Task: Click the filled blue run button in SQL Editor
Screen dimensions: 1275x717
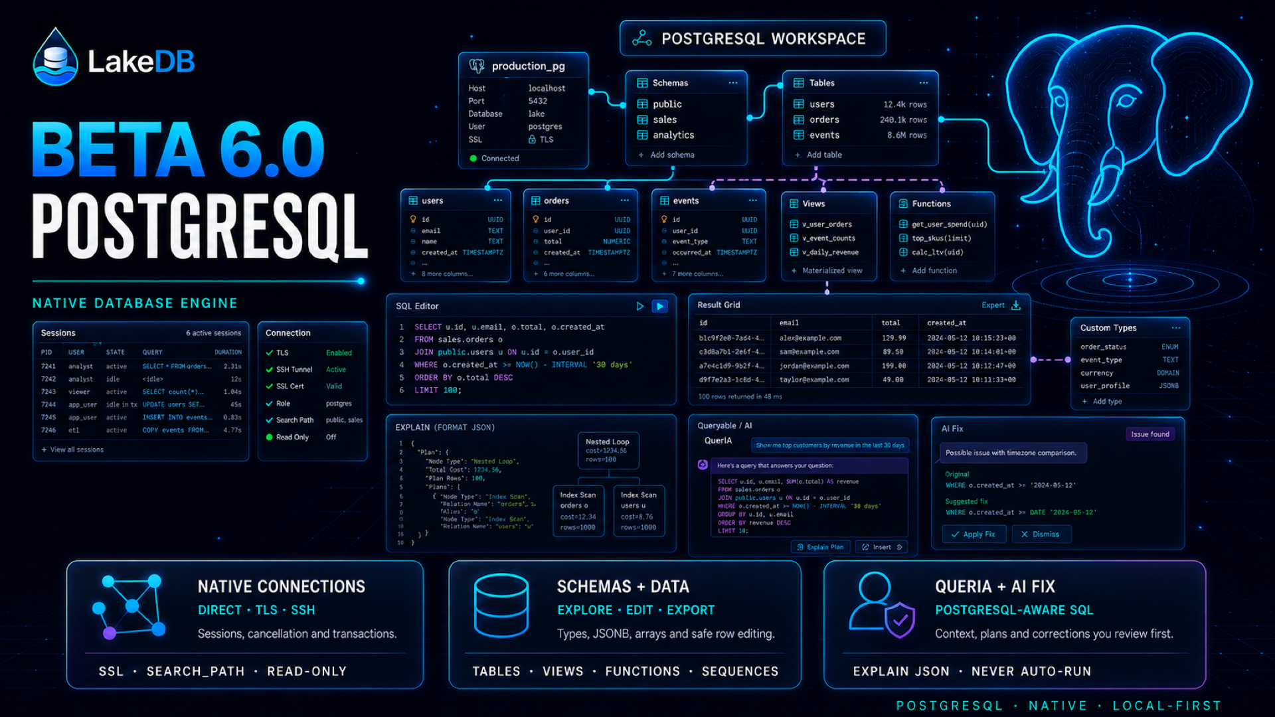Action: [x=659, y=306]
